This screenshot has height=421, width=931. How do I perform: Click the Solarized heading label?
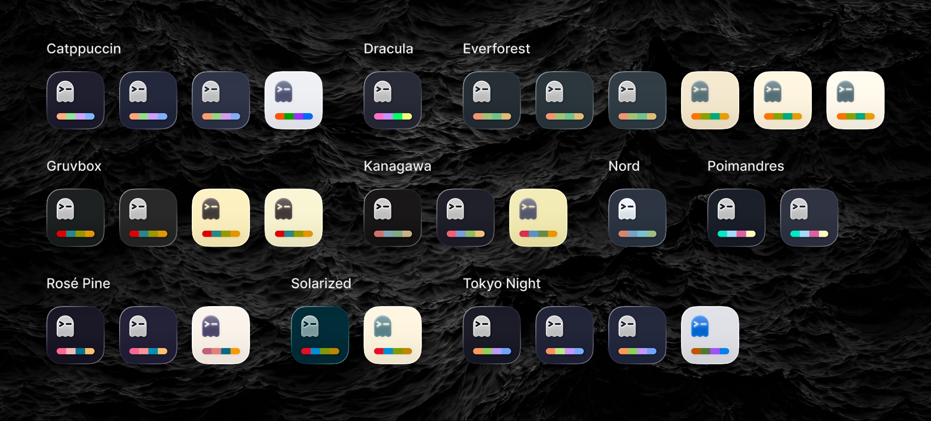point(321,283)
